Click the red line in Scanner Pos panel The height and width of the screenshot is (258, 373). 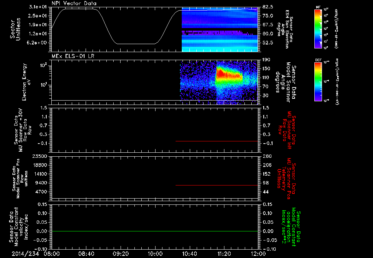coord(217,185)
